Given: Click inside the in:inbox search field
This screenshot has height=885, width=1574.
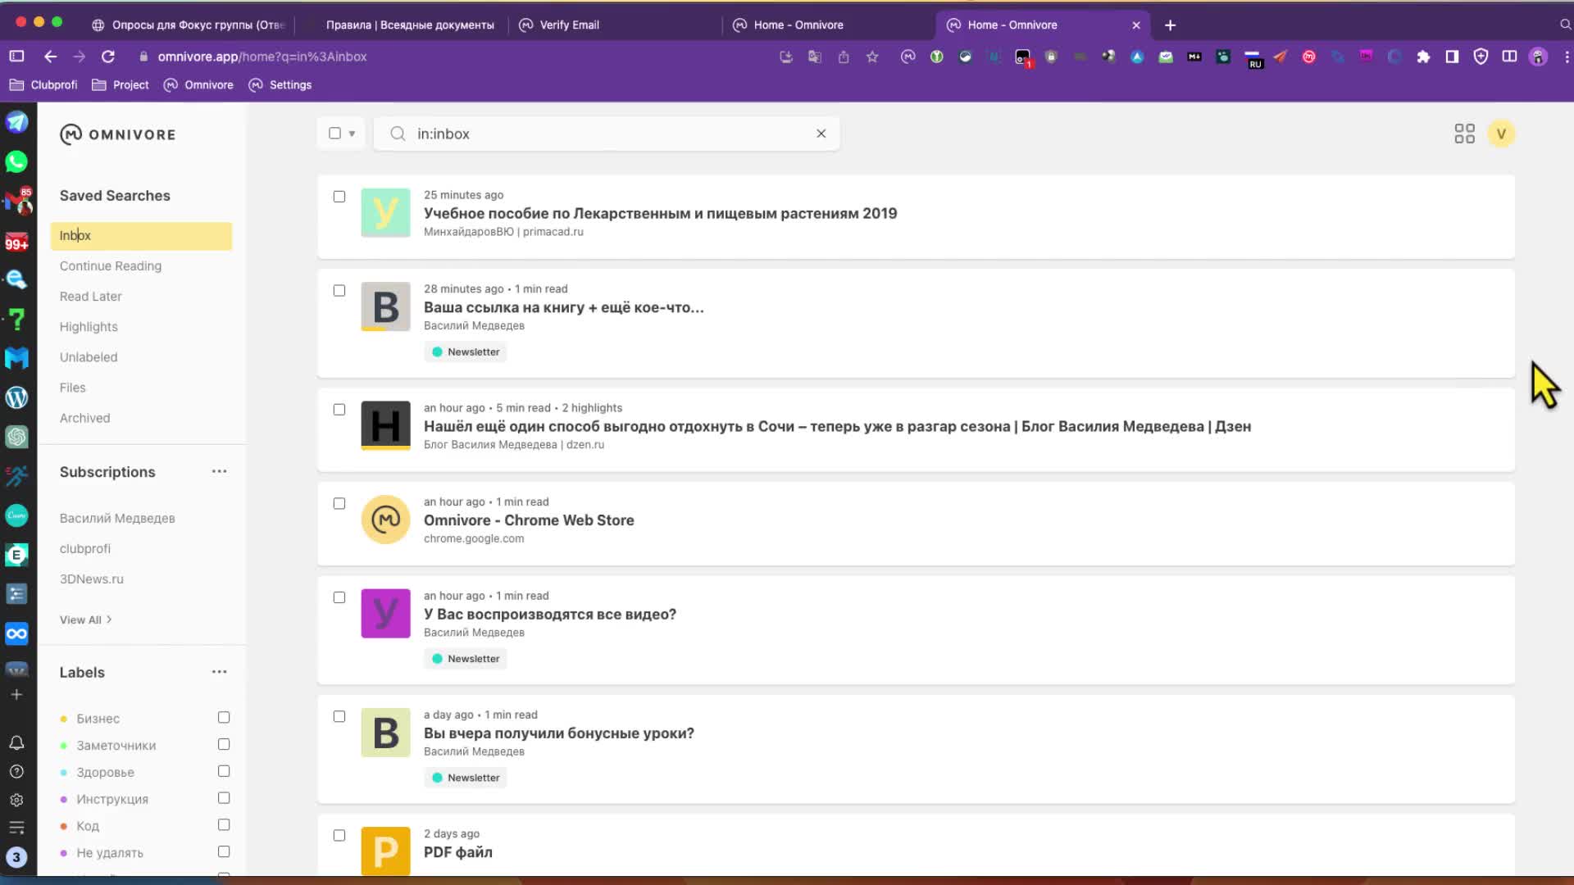Looking at the screenshot, I should coord(607,134).
